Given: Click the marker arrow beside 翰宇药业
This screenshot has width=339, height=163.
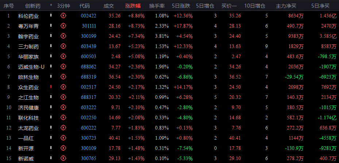Looking at the screenshot, I should pyautogui.click(x=51, y=36).
